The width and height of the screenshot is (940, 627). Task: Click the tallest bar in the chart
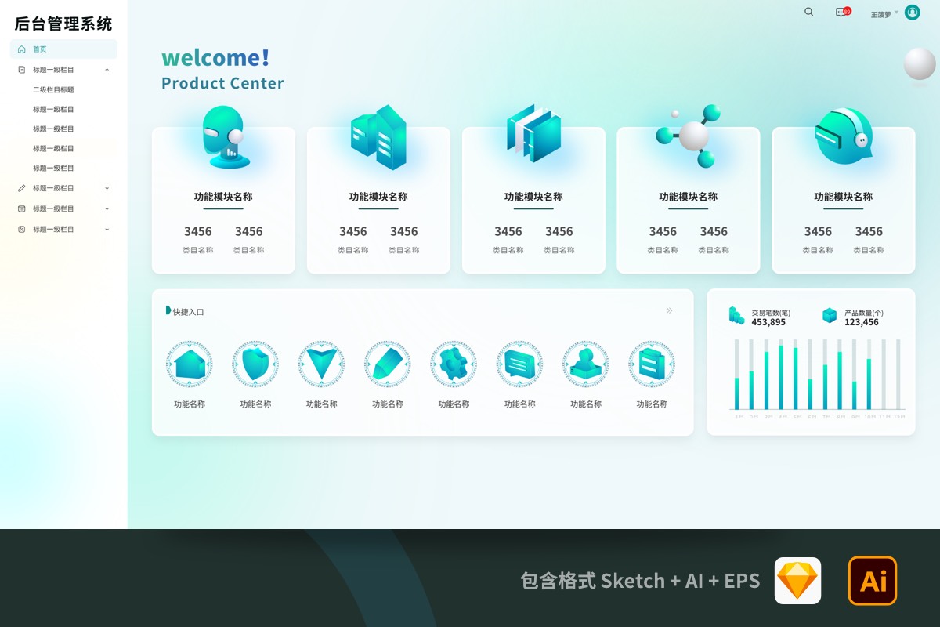point(781,377)
